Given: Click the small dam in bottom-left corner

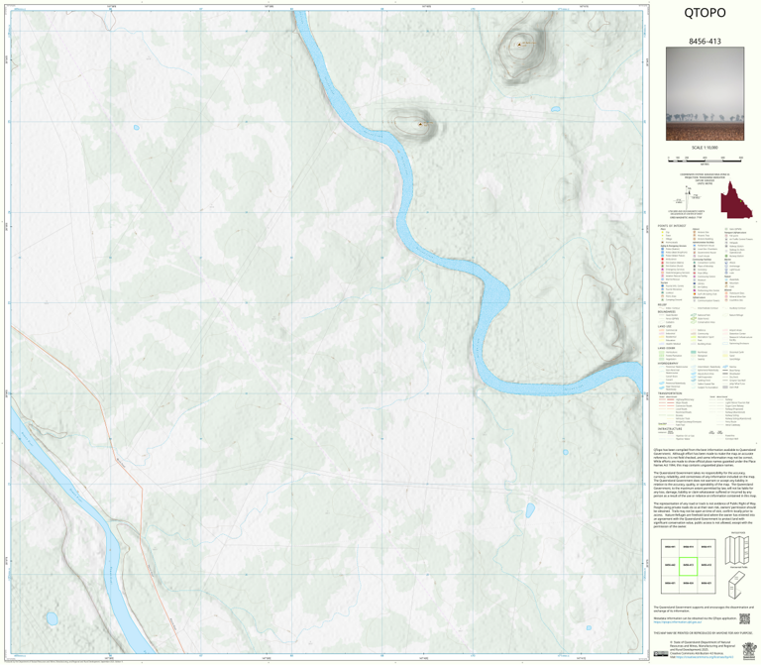Looking at the screenshot, I should pyautogui.click(x=52, y=618).
